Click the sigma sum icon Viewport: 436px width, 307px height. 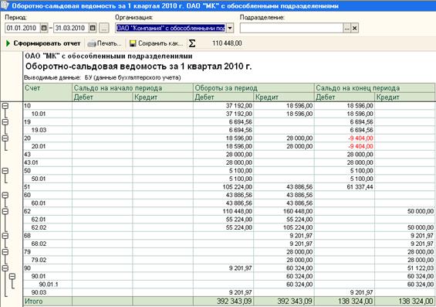pyautogui.click(x=192, y=43)
